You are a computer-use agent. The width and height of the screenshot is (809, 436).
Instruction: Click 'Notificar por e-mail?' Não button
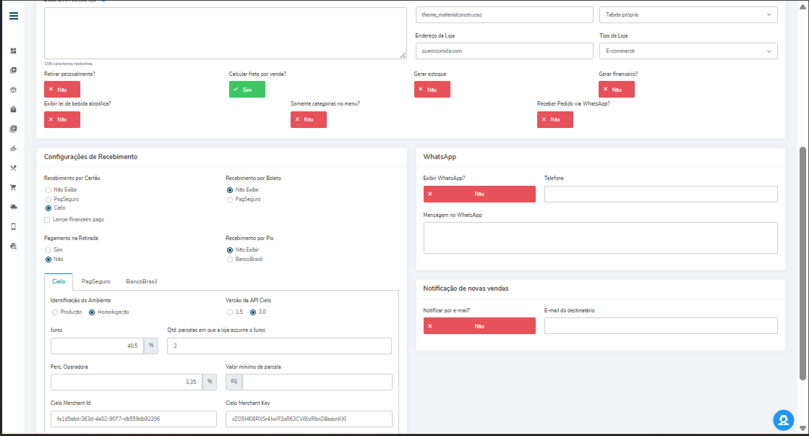click(479, 326)
